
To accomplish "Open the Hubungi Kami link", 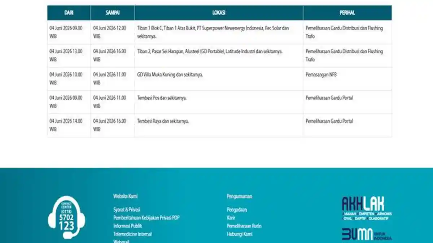I will click(x=240, y=234).
